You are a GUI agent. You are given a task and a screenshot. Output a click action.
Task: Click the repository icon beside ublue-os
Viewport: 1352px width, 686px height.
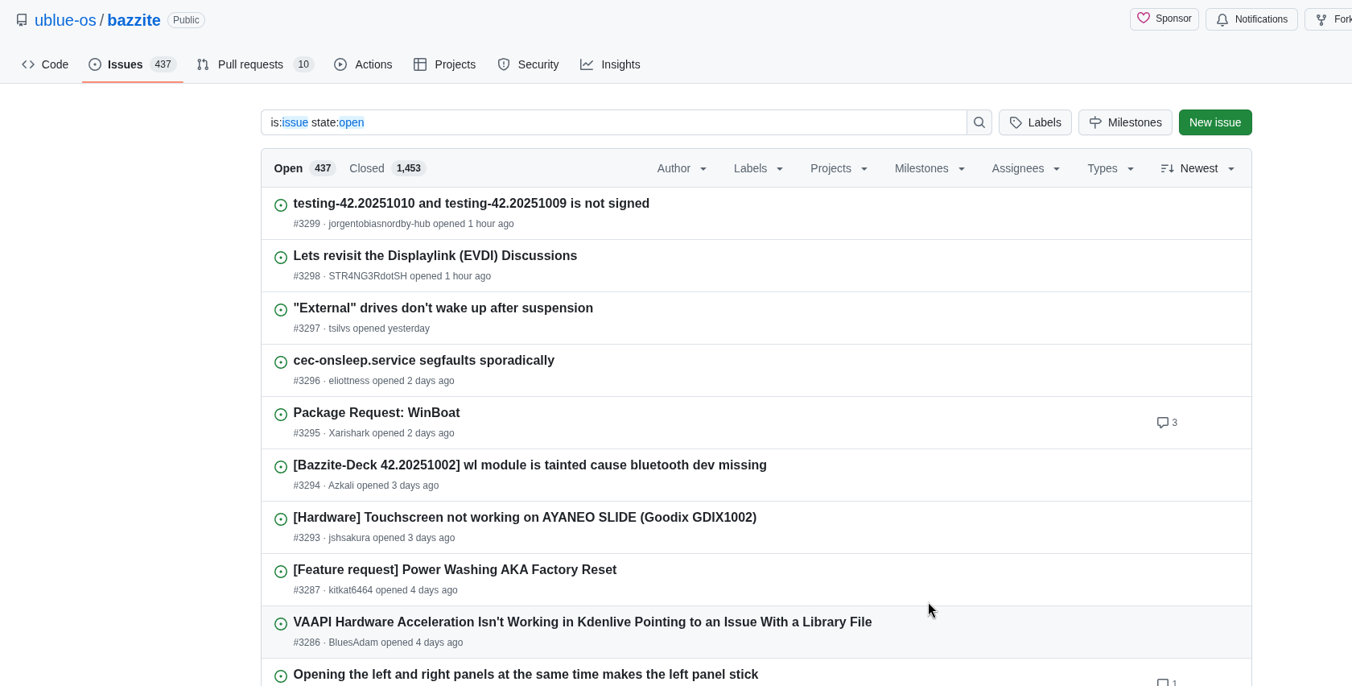tap(22, 20)
